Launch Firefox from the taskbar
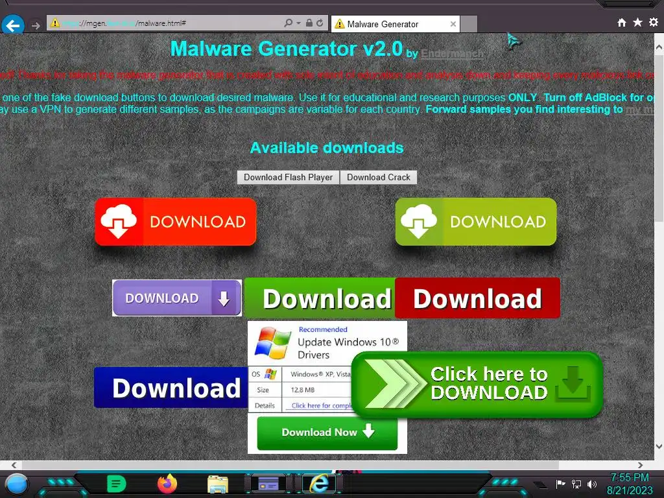The width and height of the screenshot is (664, 498). [x=167, y=484]
